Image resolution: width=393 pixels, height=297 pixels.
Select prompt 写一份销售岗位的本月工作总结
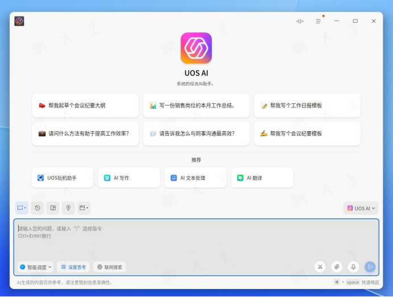coord(196,106)
